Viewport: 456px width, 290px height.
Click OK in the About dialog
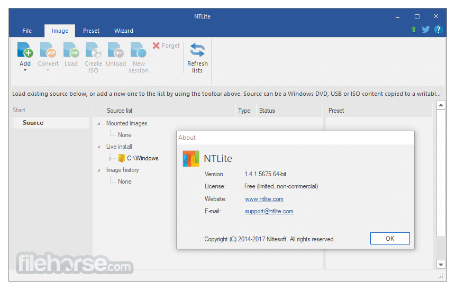(x=390, y=239)
